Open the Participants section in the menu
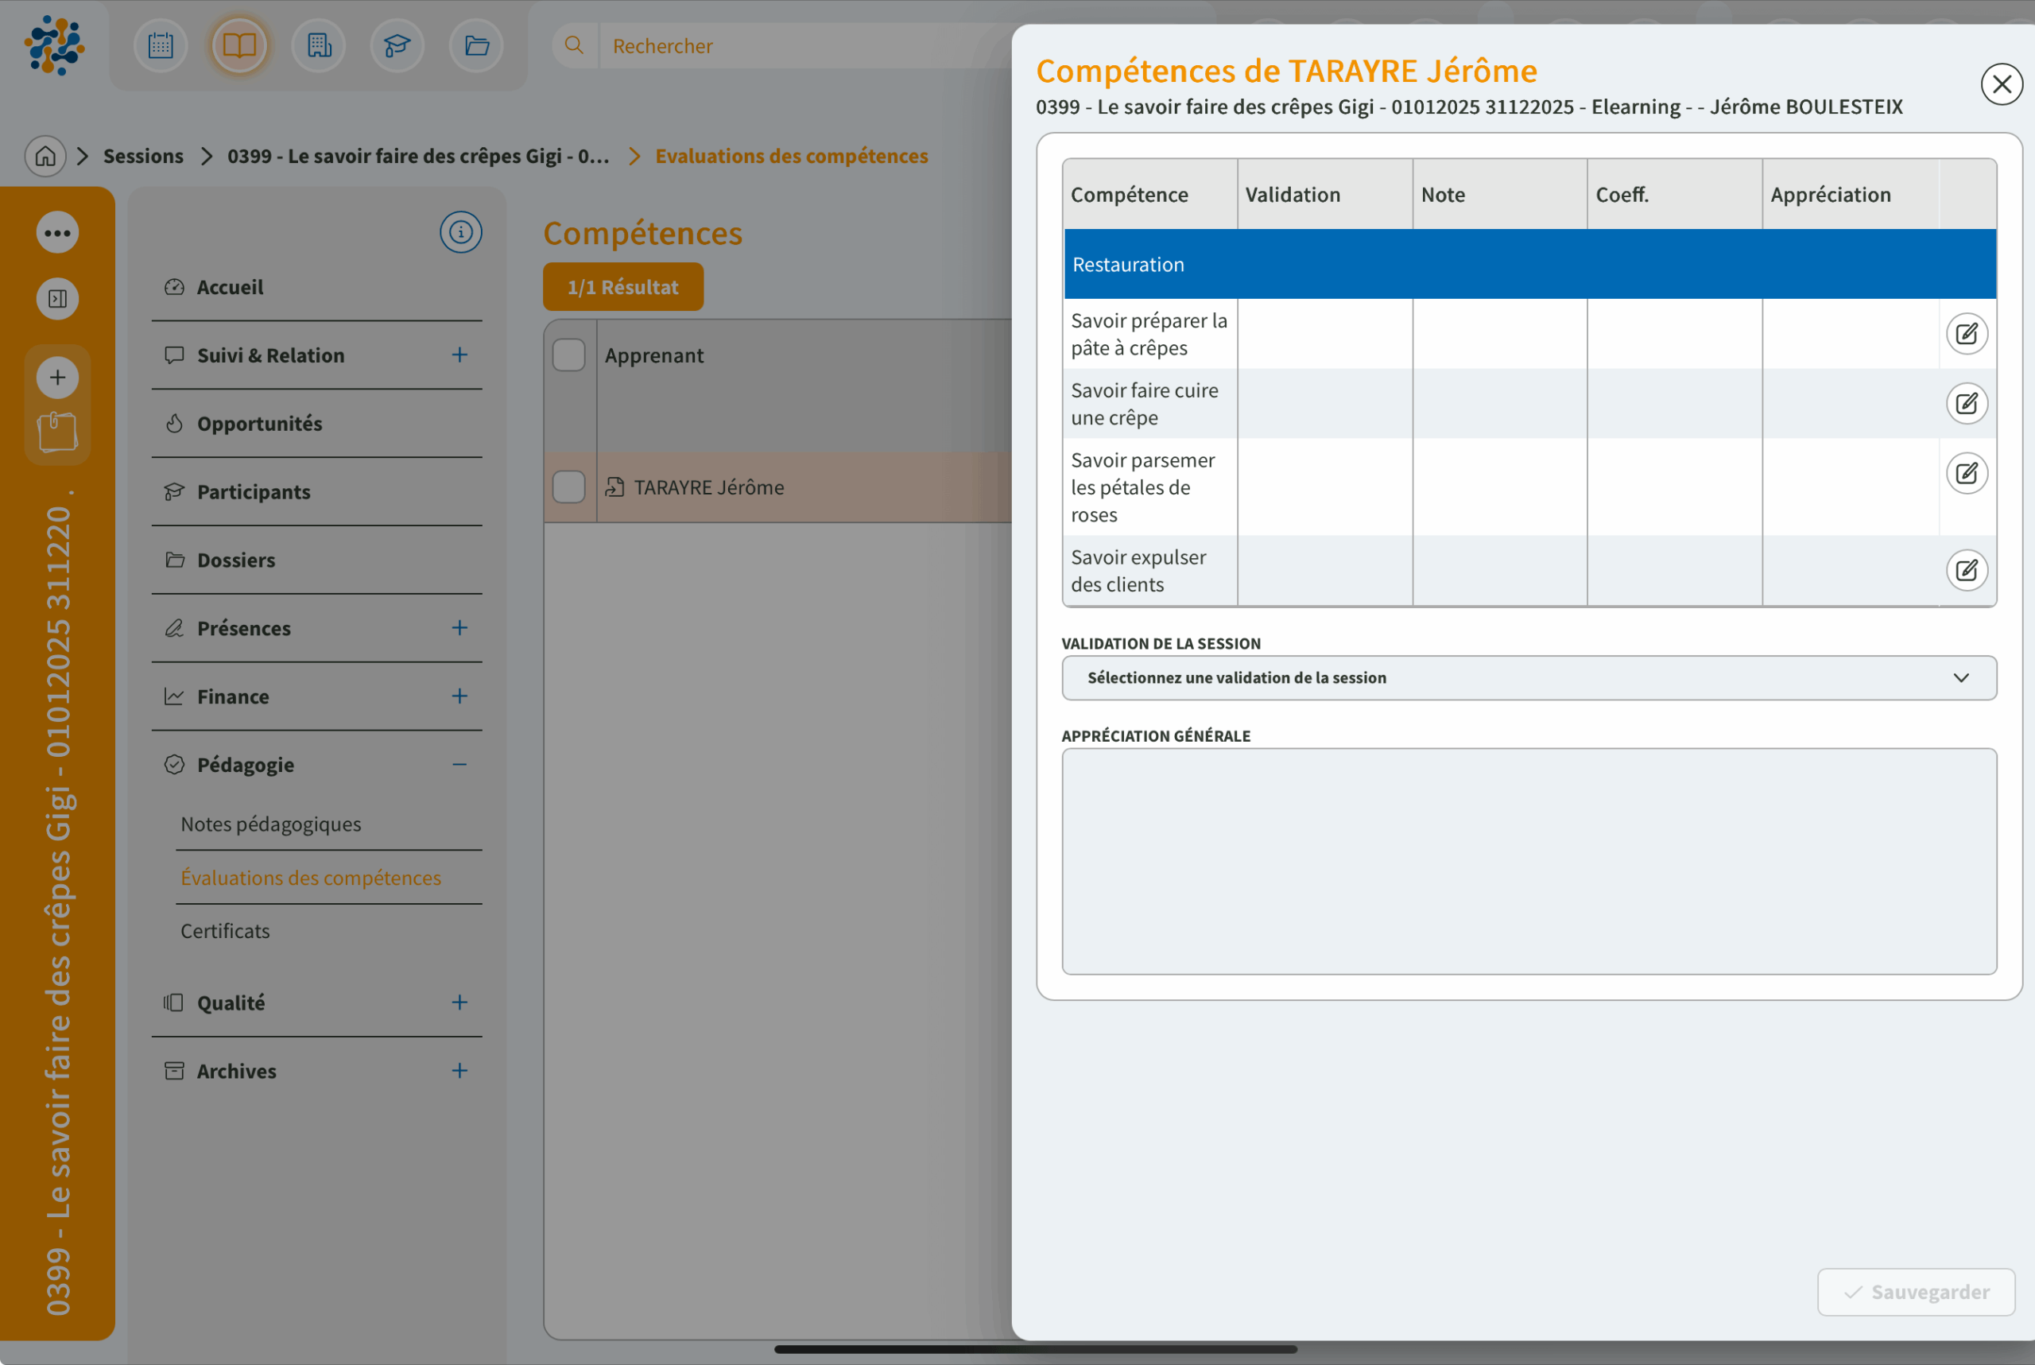 [x=254, y=492]
